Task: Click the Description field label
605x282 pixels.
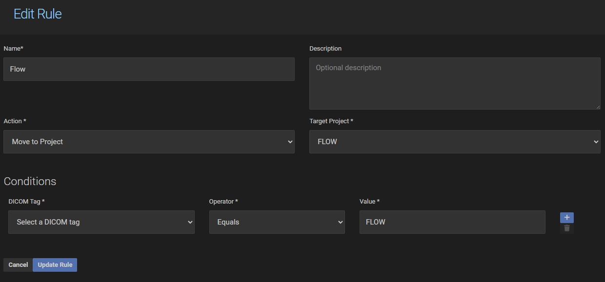Action: (325, 49)
